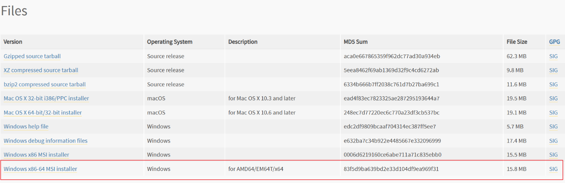
Task: Click SIG for Windows help file
Action: coord(553,126)
